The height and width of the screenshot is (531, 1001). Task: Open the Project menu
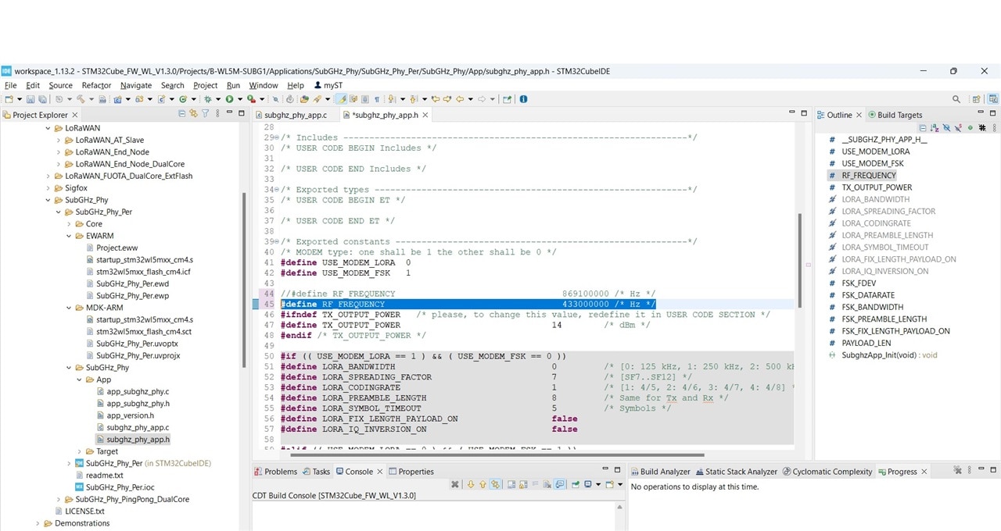tap(206, 85)
